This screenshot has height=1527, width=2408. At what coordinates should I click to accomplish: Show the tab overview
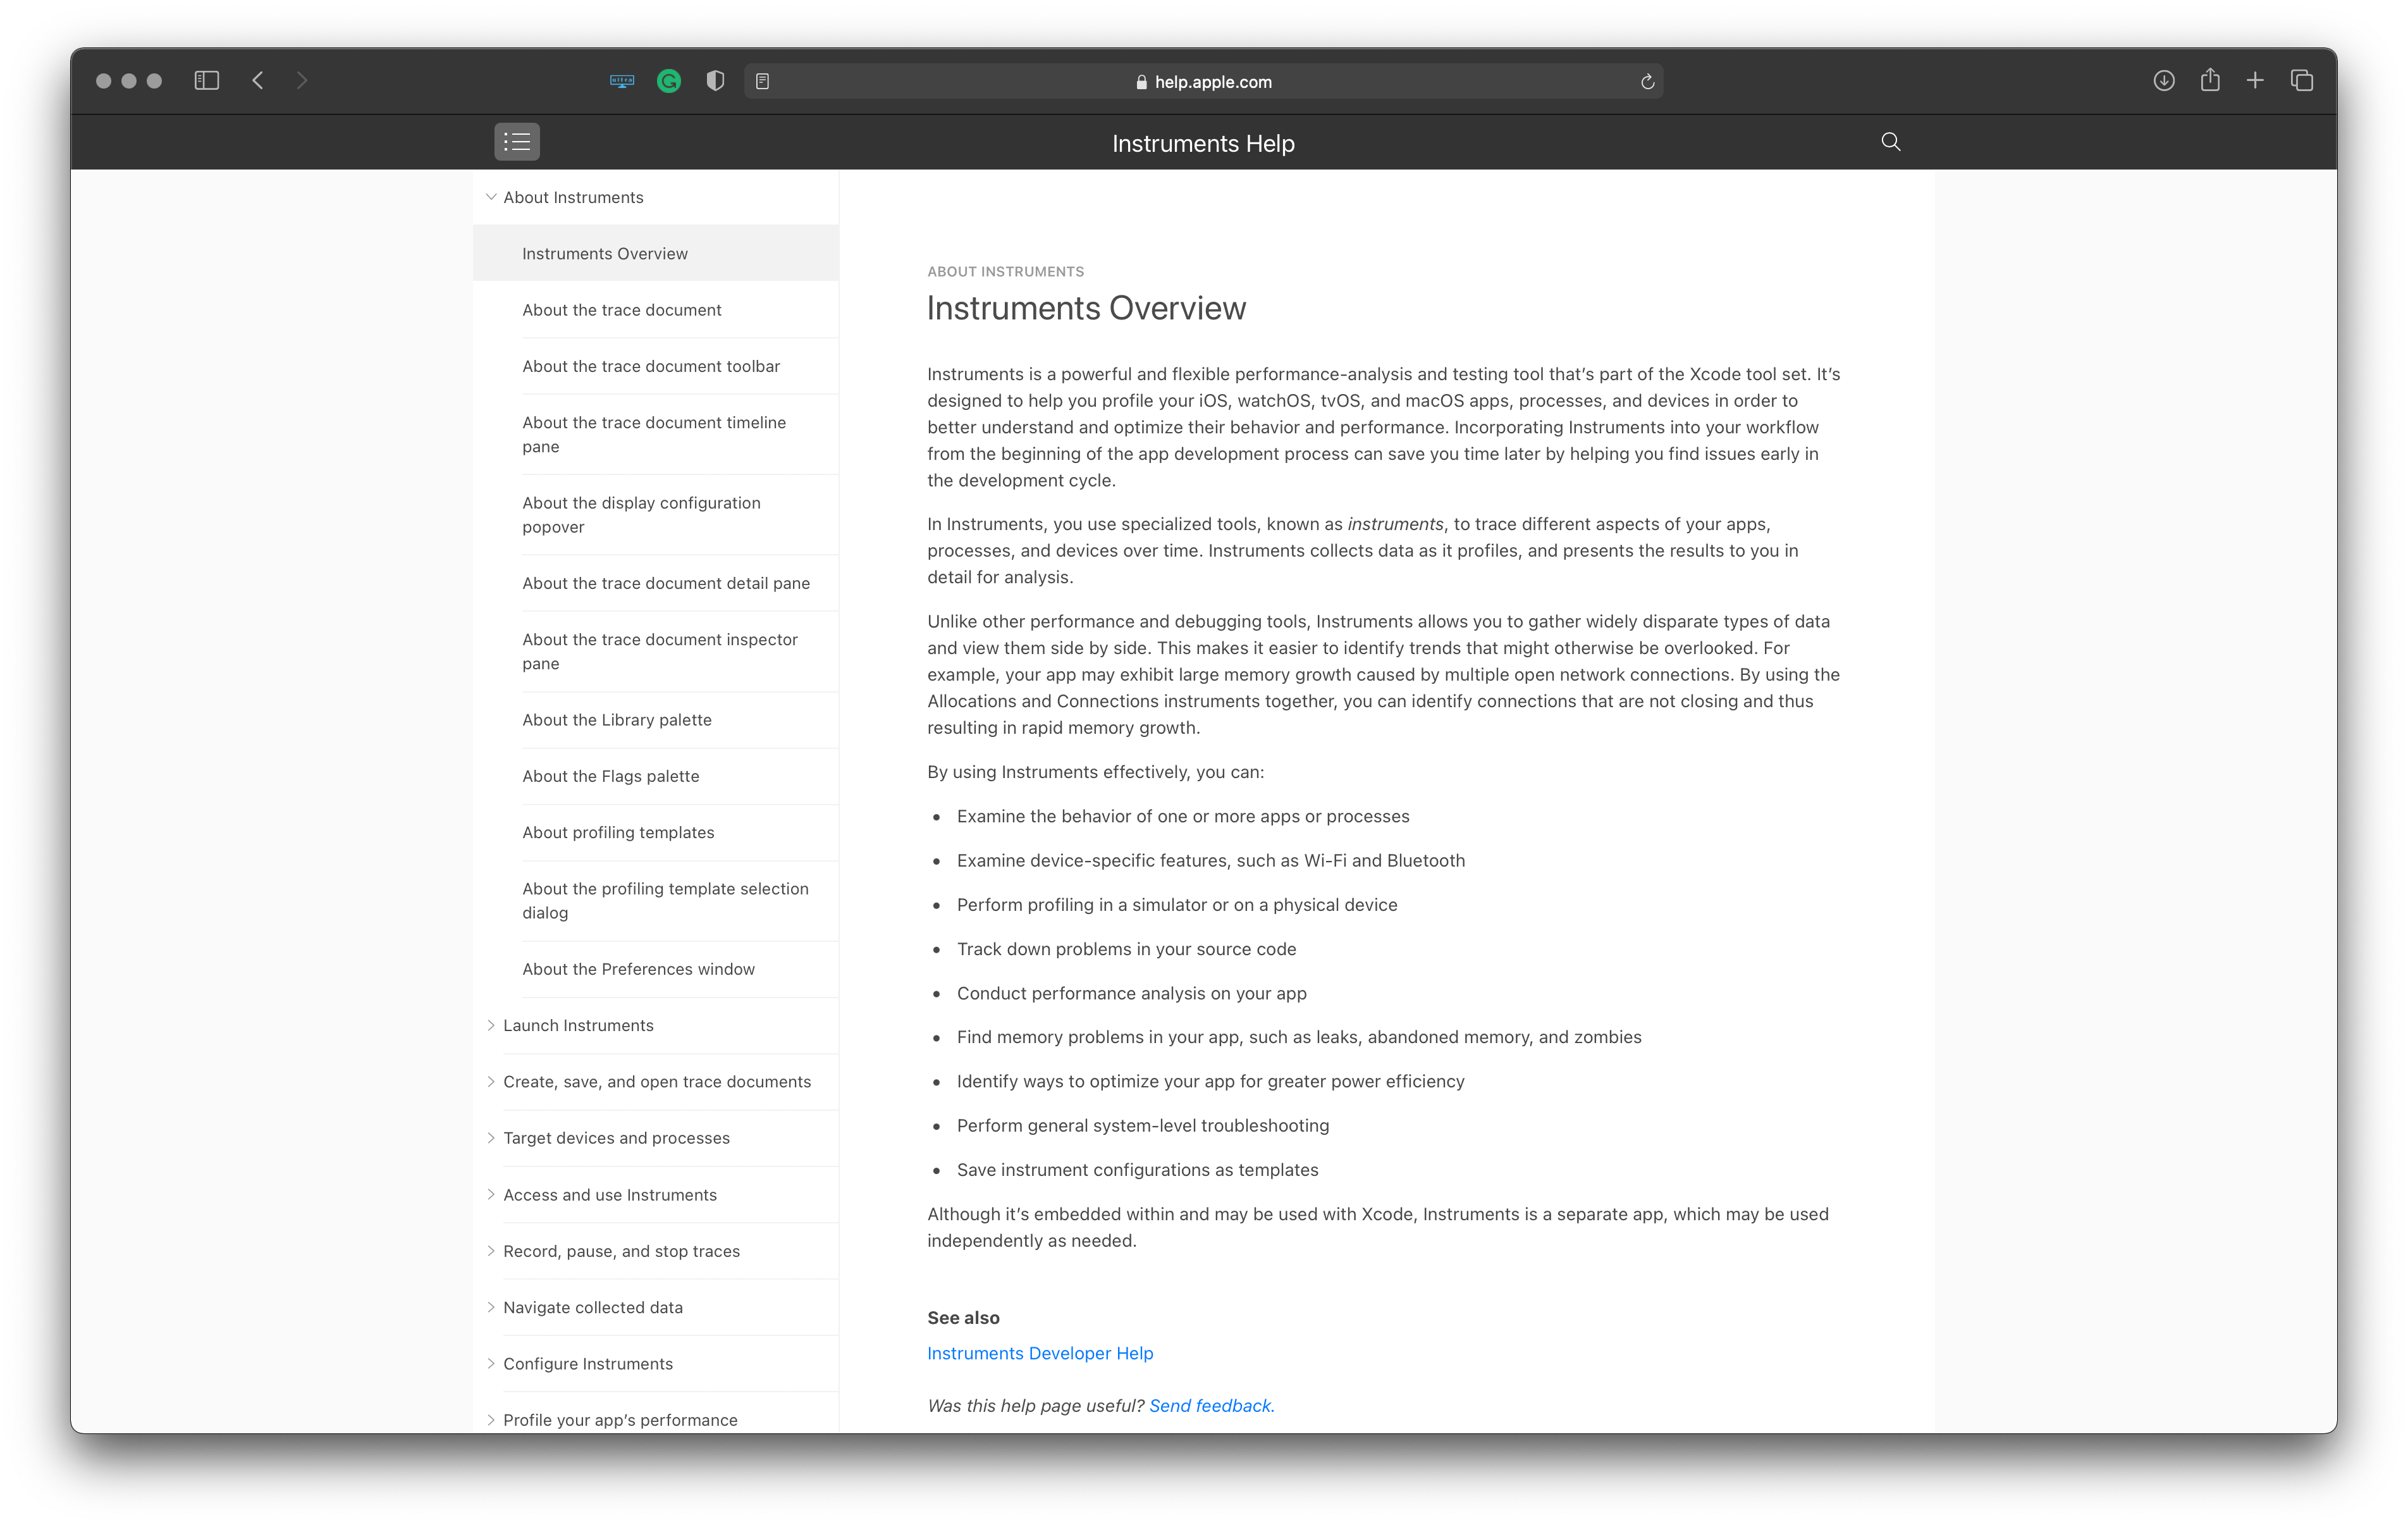[2302, 81]
